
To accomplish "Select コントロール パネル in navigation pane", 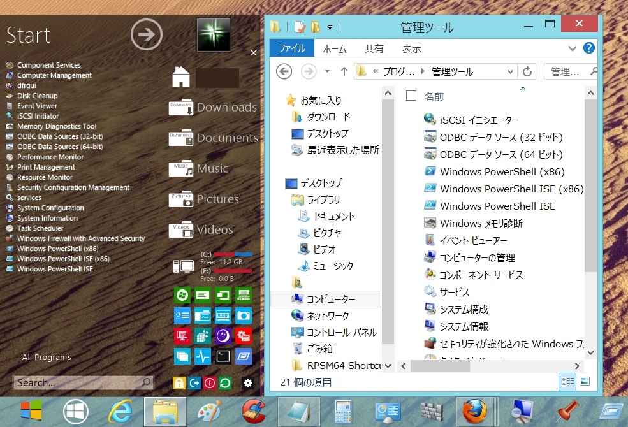I will [341, 332].
